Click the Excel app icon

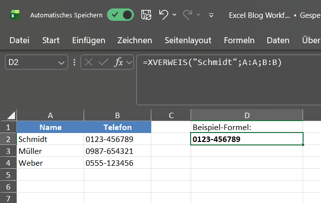[15, 15]
